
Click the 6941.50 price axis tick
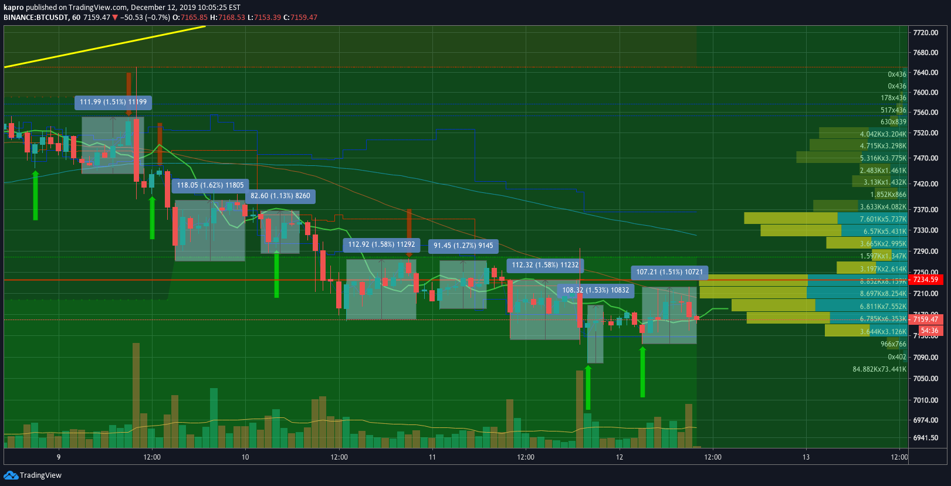926,438
